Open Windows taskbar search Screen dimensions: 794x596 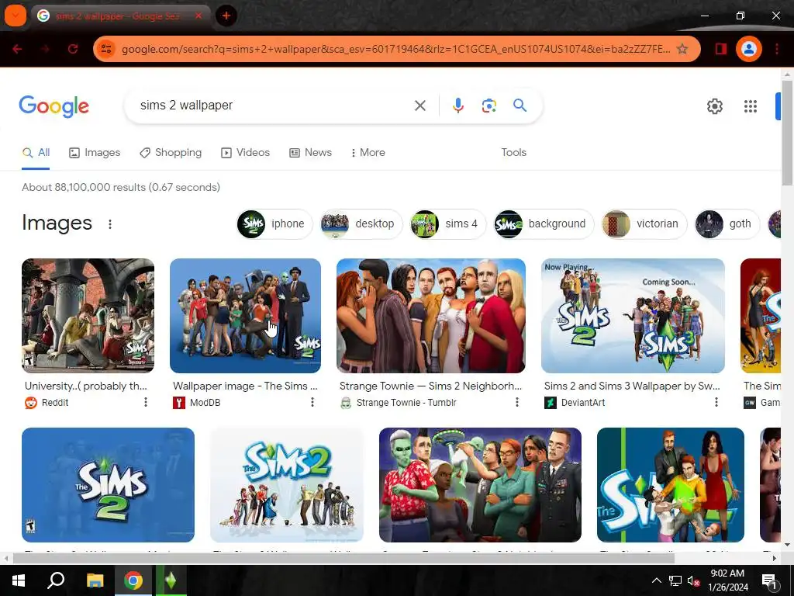point(56,580)
